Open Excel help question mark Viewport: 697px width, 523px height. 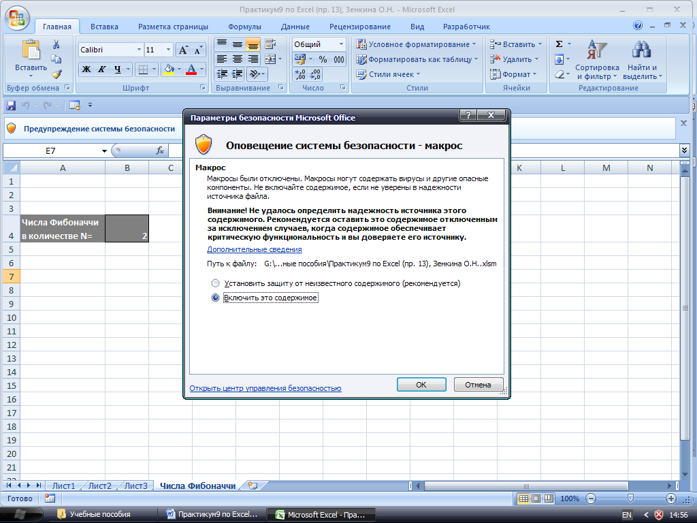pyautogui.click(x=638, y=25)
